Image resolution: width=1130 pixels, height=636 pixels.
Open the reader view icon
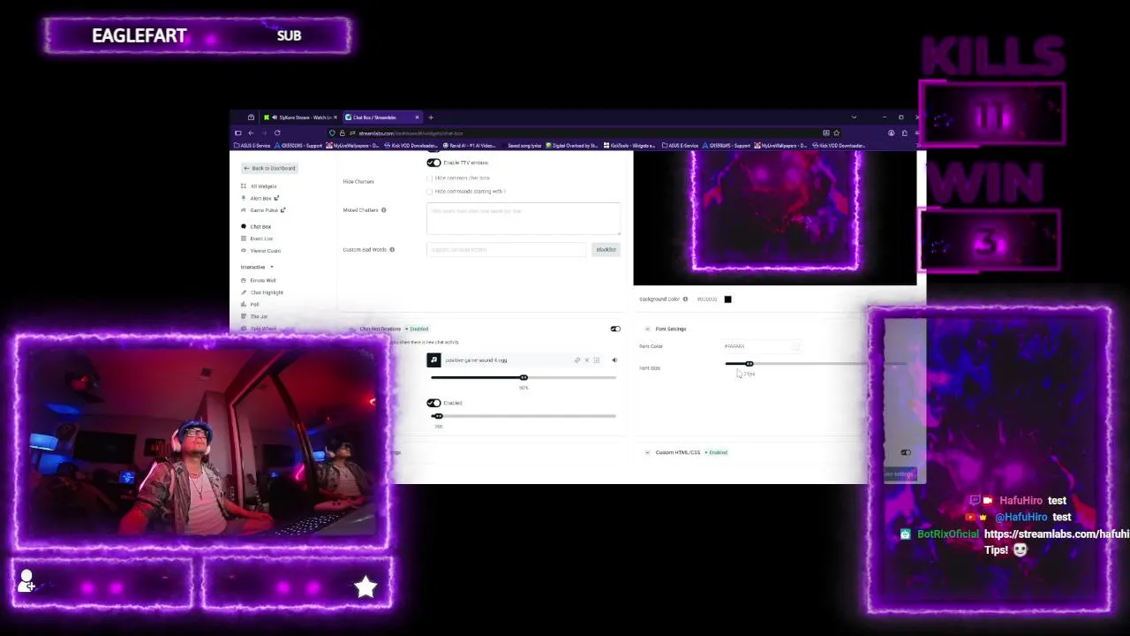click(825, 133)
